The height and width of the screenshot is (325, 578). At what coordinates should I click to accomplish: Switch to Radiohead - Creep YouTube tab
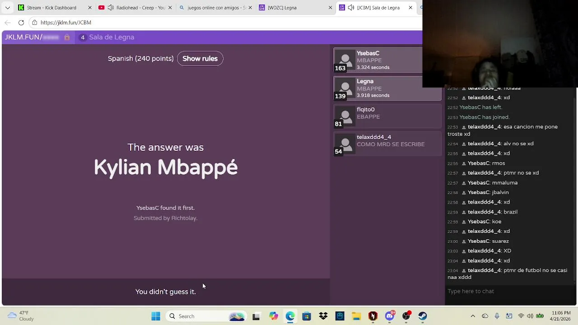[x=135, y=8]
